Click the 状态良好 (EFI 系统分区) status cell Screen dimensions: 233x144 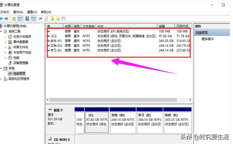(x=113, y=31)
